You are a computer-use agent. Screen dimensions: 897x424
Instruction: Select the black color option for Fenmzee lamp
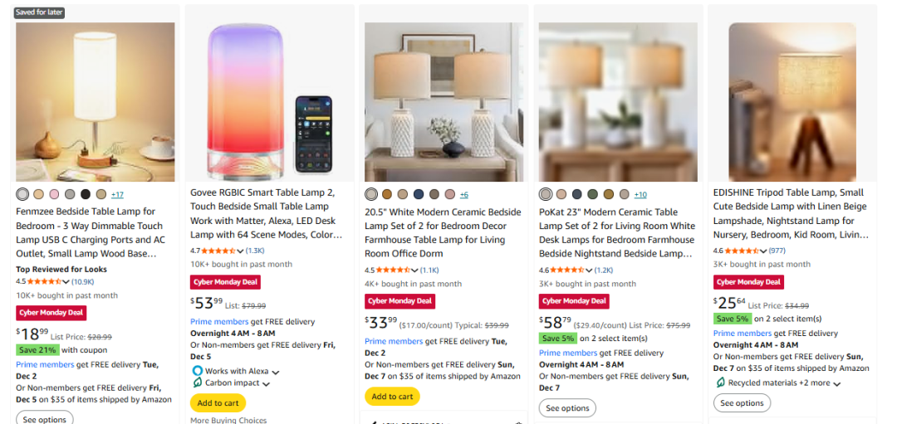85,194
